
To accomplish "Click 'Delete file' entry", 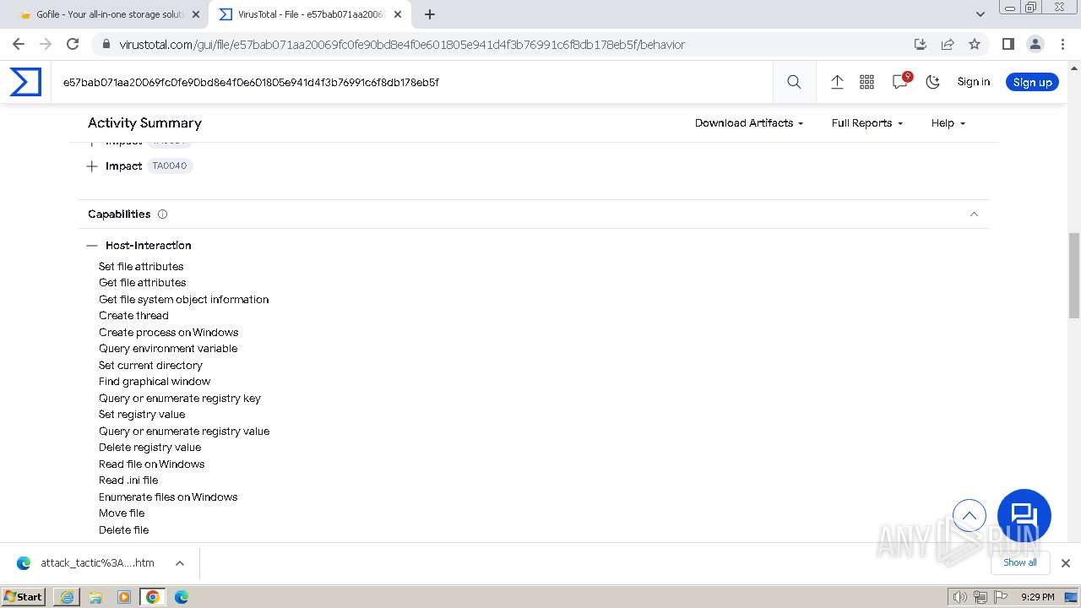I will (123, 530).
